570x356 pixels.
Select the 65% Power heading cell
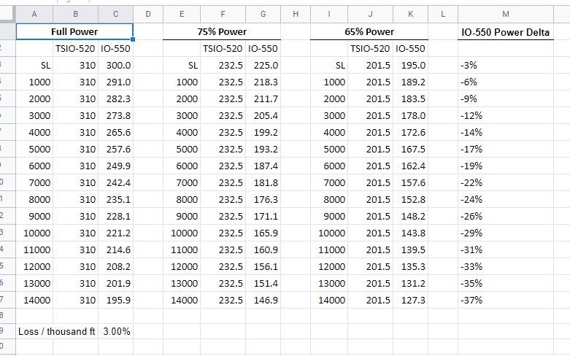(x=369, y=31)
